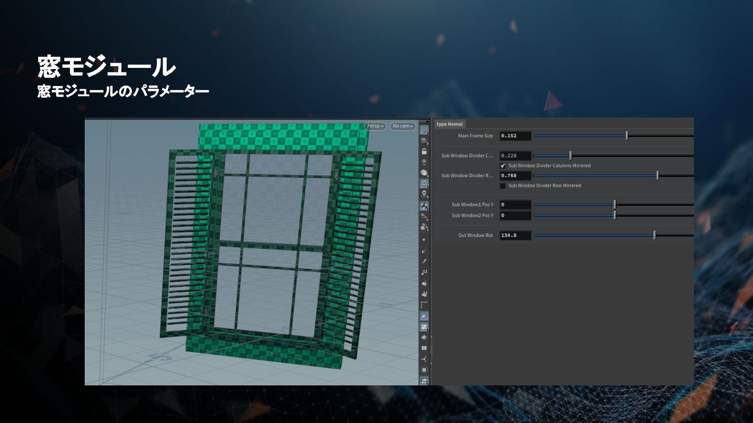753x423 pixels.
Task: Open the Persp viewport dropdown
Action: pos(375,126)
